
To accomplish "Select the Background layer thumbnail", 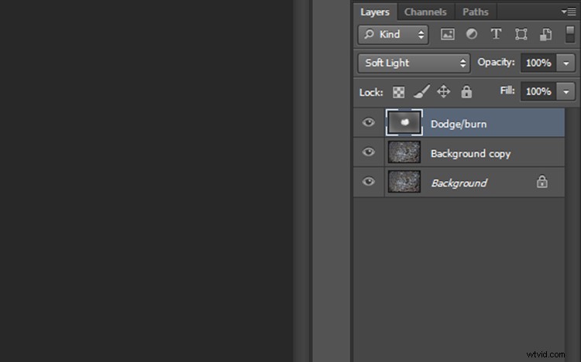I will pyautogui.click(x=404, y=182).
